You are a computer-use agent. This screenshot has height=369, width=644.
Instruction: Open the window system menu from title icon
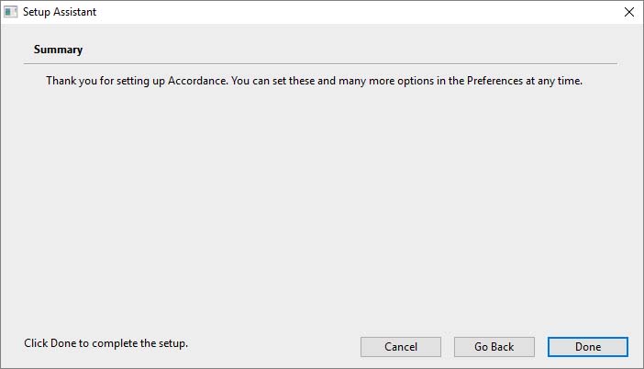[11, 12]
